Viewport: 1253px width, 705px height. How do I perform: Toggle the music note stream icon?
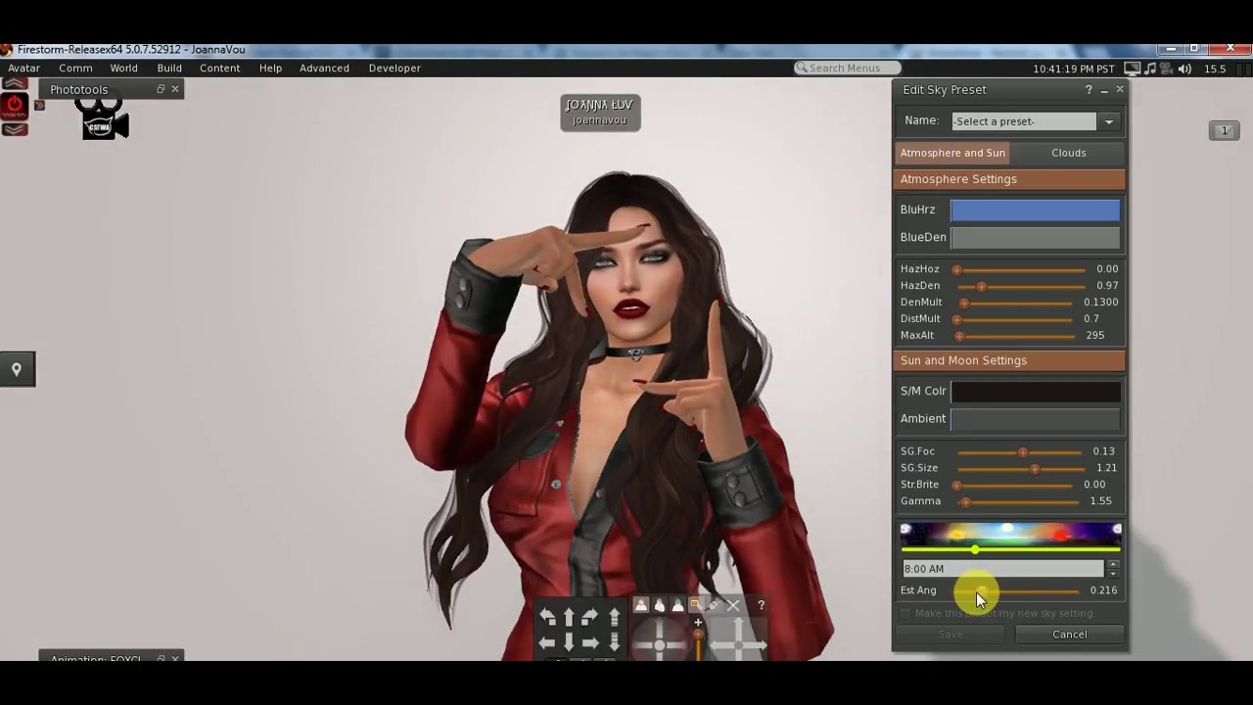1150,69
